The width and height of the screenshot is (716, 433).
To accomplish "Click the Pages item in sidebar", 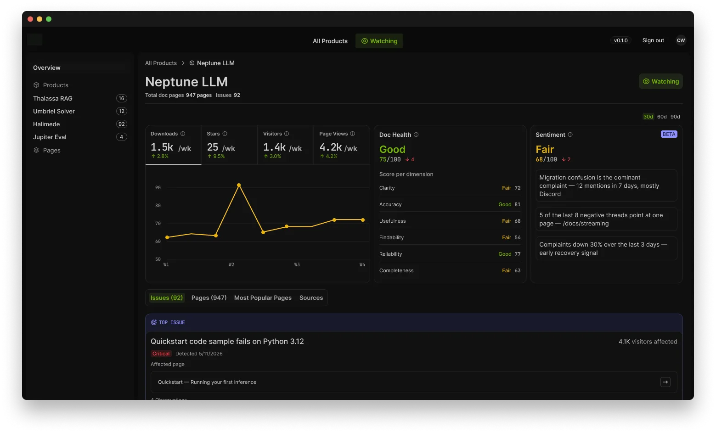I will pos(51,150).
